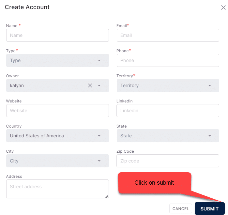Open the State dropdown
The image size is (228, 215).
[168, 136]
